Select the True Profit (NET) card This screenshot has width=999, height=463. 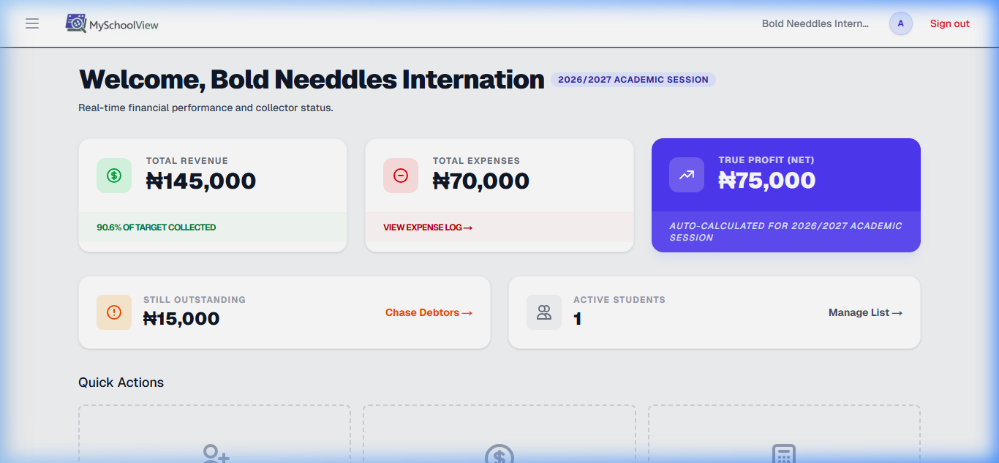(x=785, y=195)
